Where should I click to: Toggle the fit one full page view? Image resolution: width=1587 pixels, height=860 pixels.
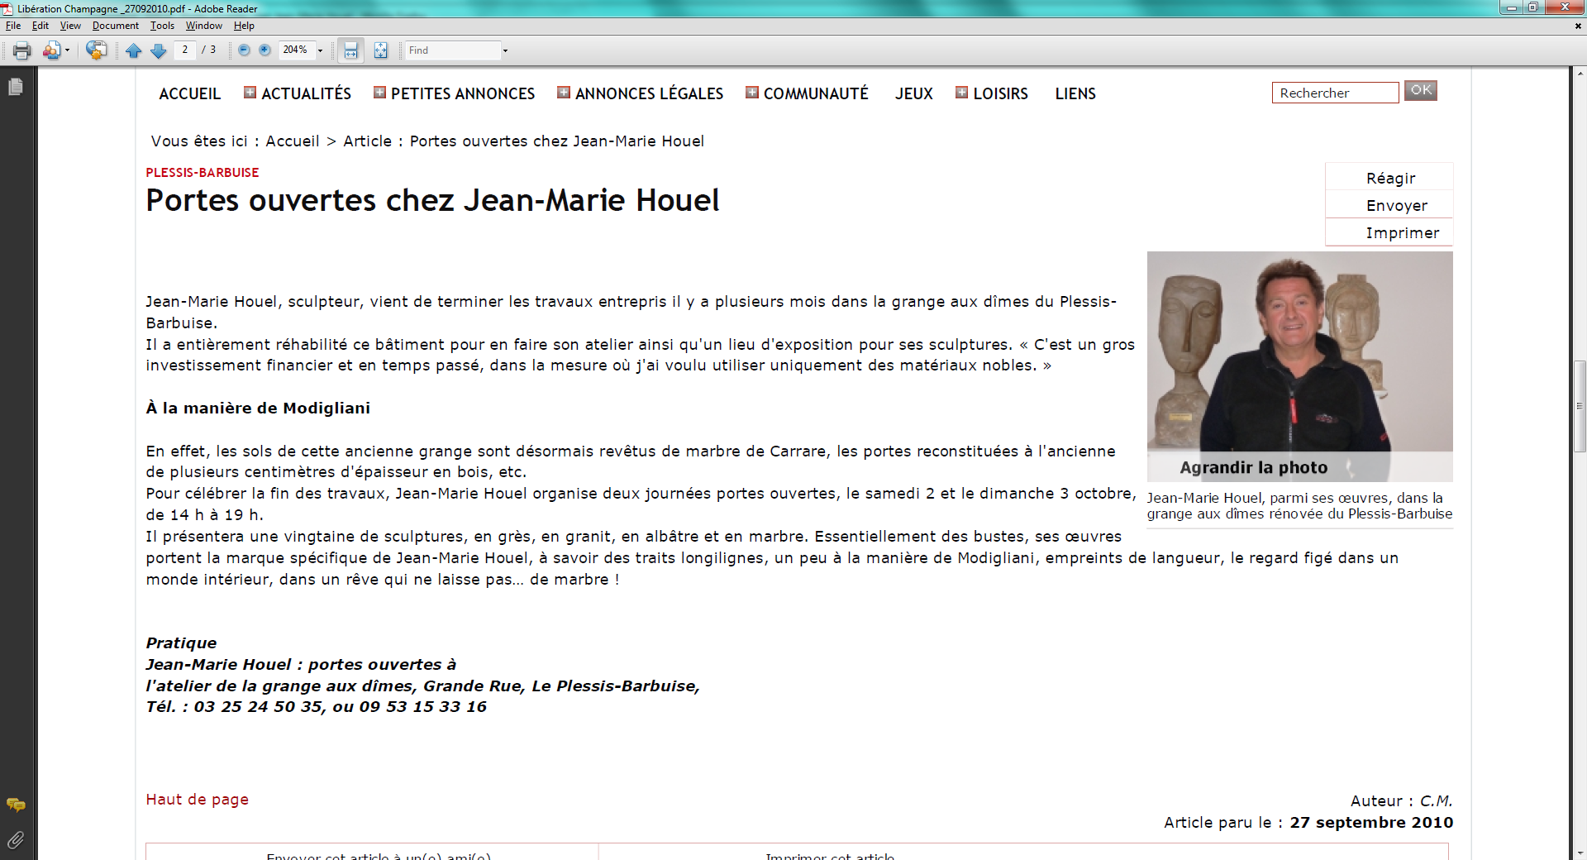(380, 50)
